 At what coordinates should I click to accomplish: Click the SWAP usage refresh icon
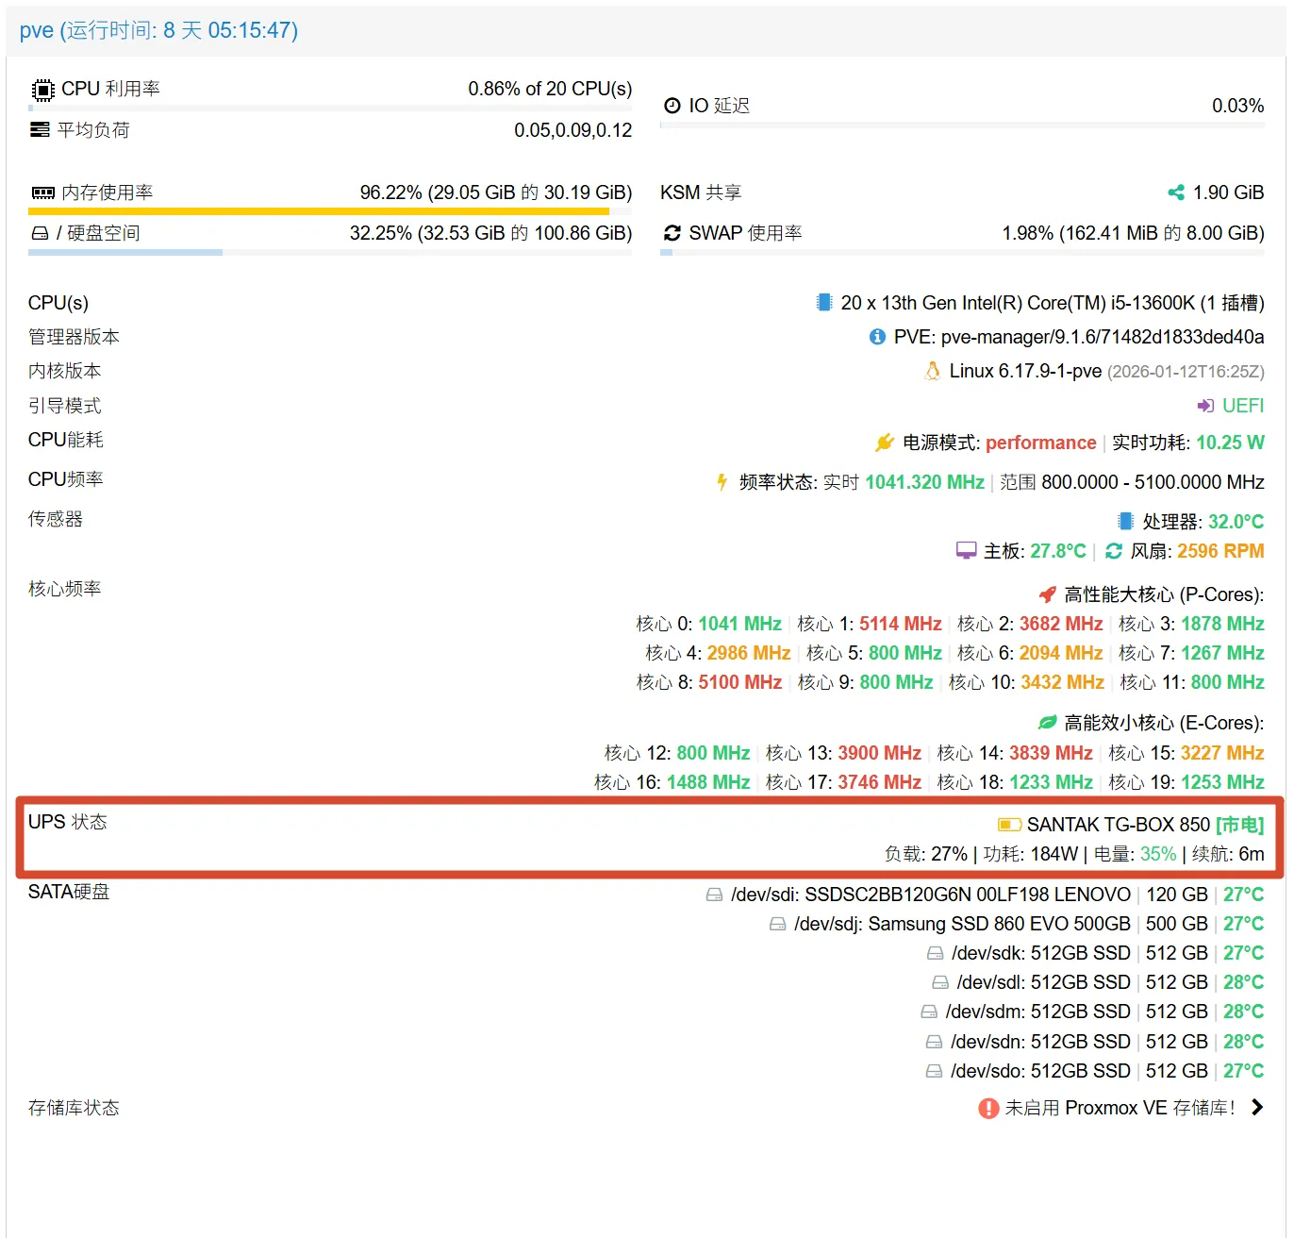point(672,233)
